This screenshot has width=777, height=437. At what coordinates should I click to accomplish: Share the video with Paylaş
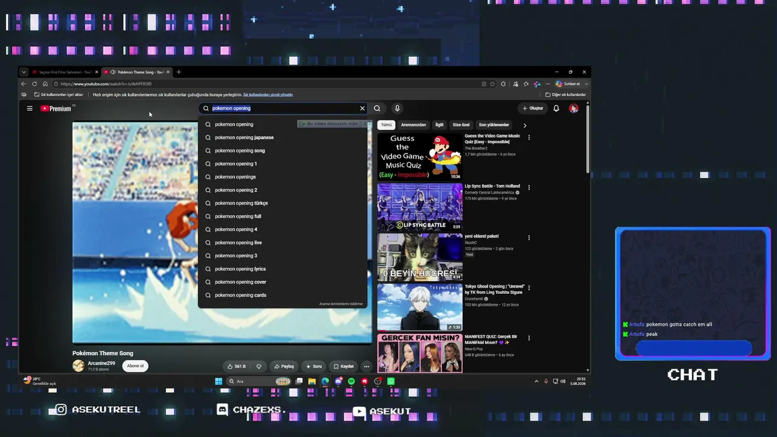point(283,367)
